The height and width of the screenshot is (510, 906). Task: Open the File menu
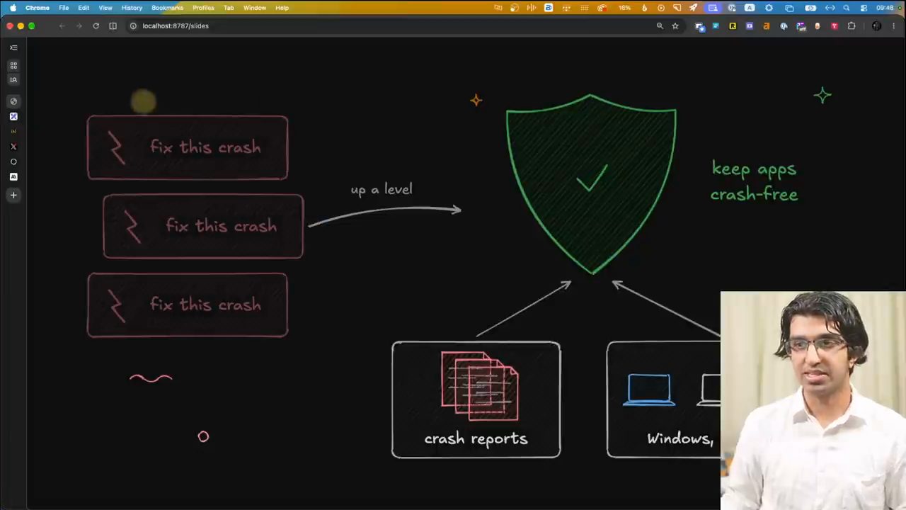tap(64, 8)
